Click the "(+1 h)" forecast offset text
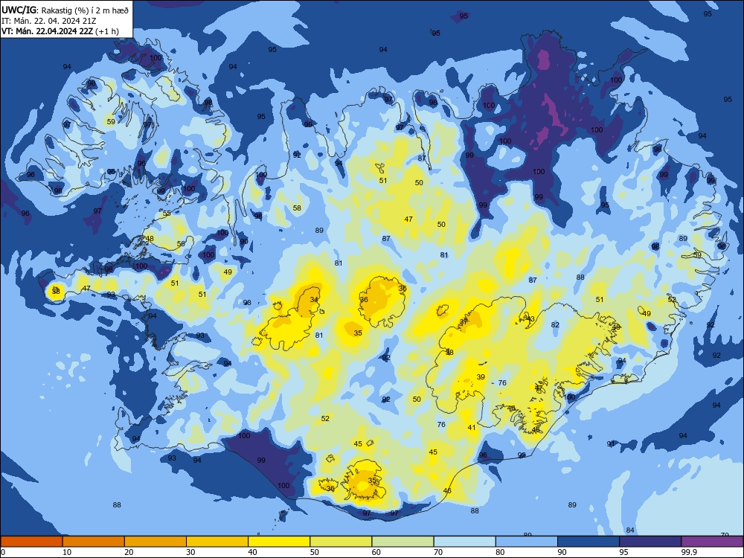Screen dimensions: 744x558 pos(106,32)
